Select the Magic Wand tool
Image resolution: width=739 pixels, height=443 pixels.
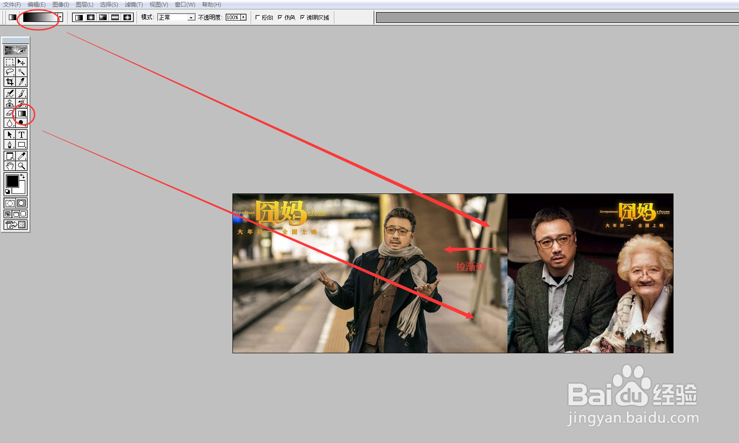click(22, 72)
